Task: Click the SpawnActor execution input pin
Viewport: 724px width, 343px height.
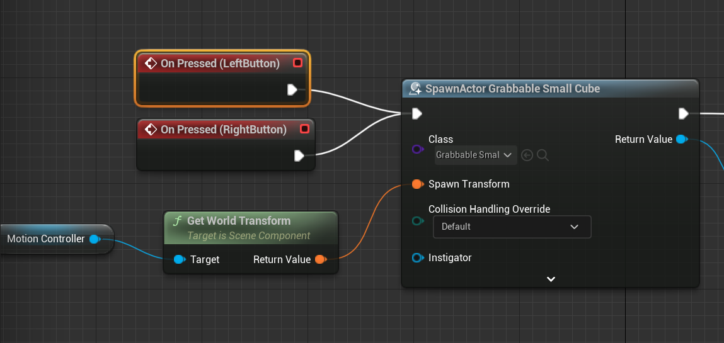Action: tap(417, 113)
